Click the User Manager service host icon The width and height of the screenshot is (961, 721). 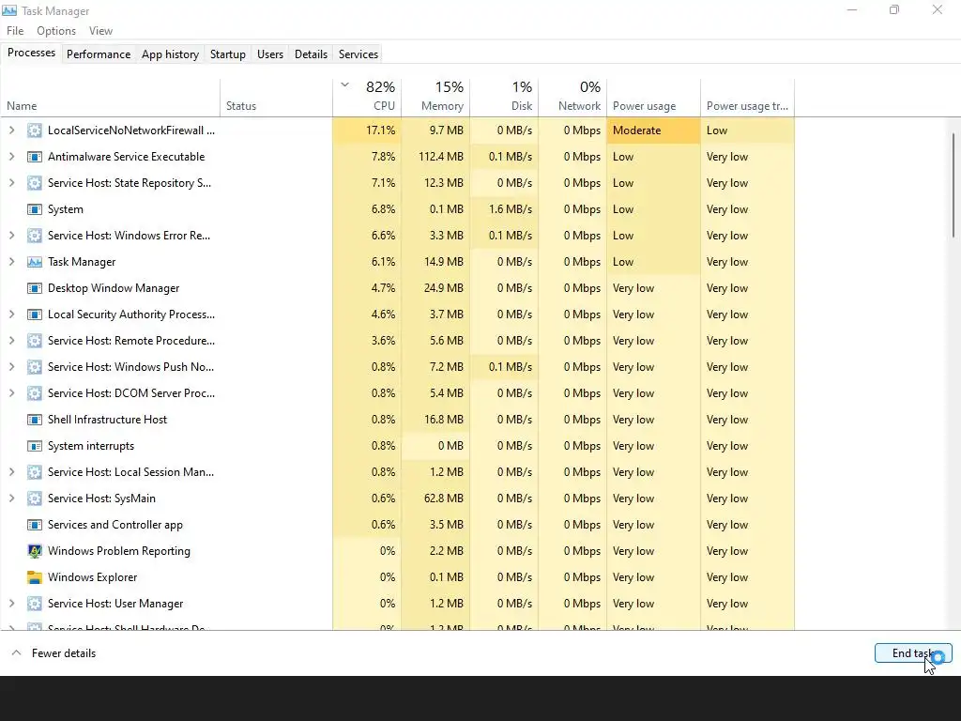[x=35, y=604]
